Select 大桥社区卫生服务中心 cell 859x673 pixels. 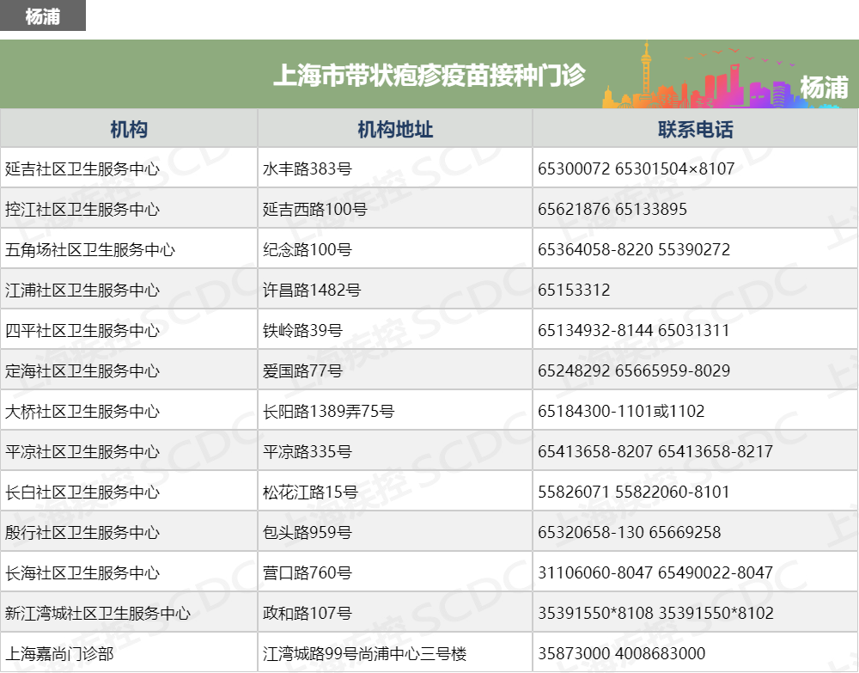tap(129, 411)
